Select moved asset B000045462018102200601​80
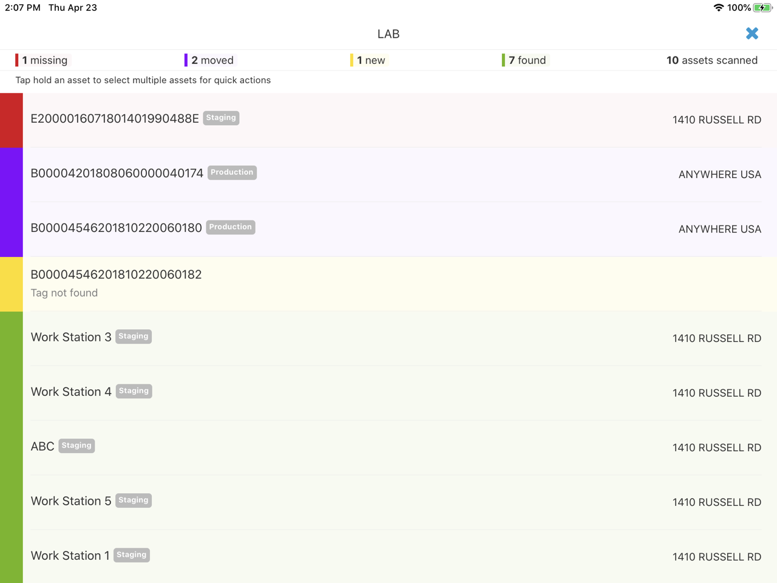Image resolution: width=777 pixels, height=583 pixels. [388, 230]
